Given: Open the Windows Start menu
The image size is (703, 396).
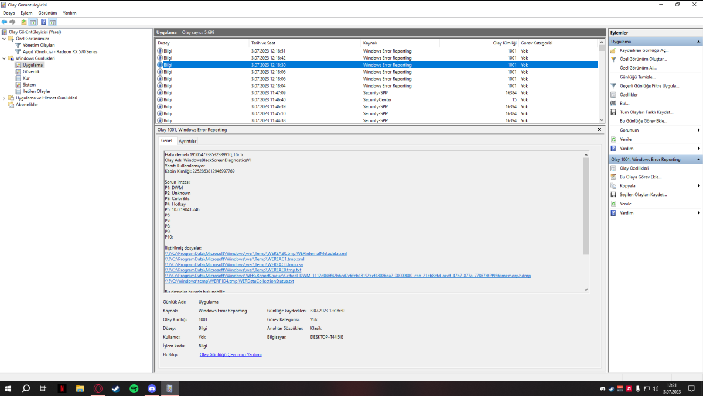Looking at the screenshot, I should (8, 388).
